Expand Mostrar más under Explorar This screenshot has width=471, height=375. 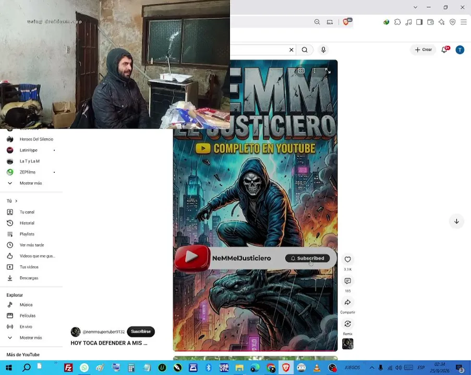pos(30,338)
